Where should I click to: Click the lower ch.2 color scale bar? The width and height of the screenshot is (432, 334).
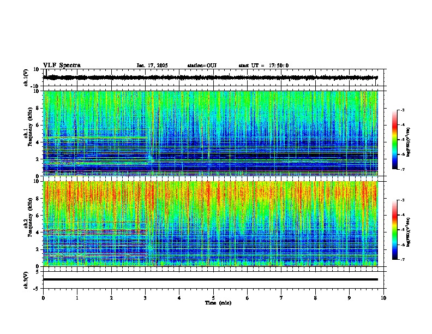[394, 230]
